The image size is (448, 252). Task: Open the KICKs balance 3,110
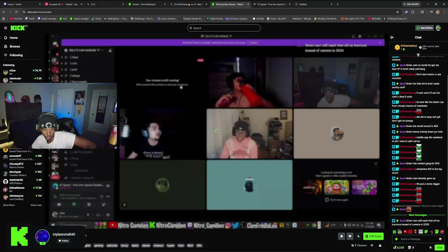tap(399, 247)
